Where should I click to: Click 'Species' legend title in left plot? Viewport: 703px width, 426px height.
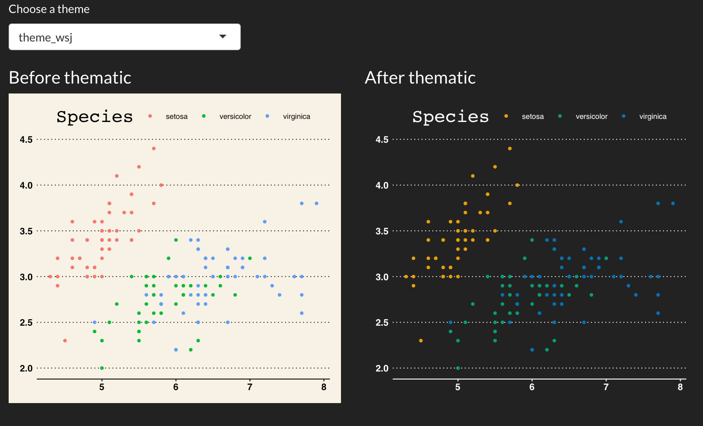pyautogui.click(x=94, y=117)
